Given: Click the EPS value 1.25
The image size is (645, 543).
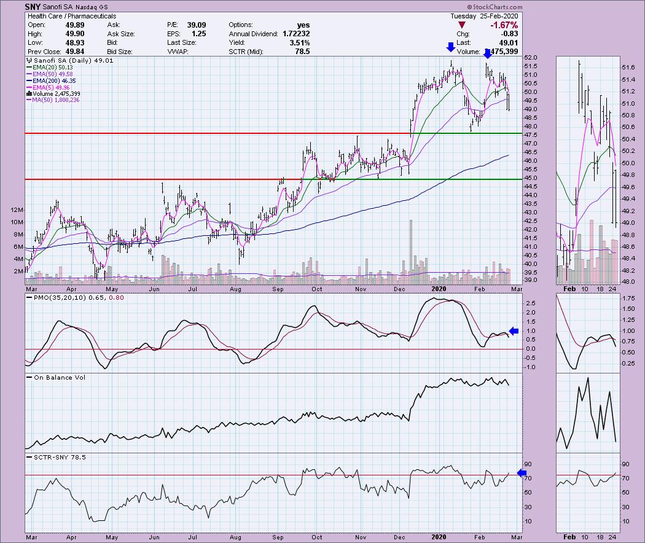Looking at the screenshot, I should point(198,34).
